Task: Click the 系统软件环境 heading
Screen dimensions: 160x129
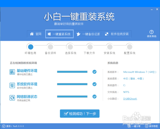Action: [27, 84]
